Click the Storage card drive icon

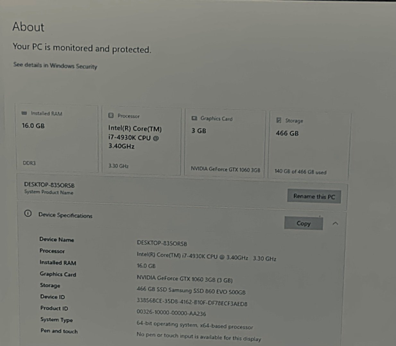click(279, 120)
